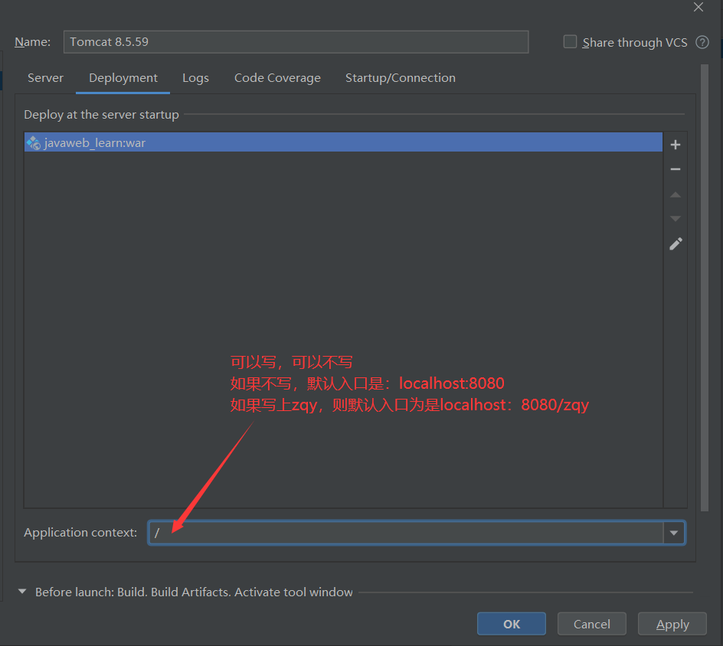
Task: Apply the configuration changes
Action: click(x=672, y=624)
